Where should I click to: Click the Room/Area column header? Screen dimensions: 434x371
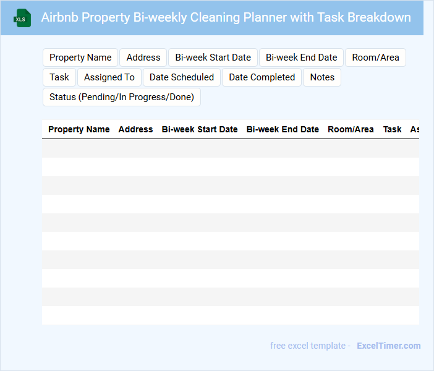(x=351, y=129)
